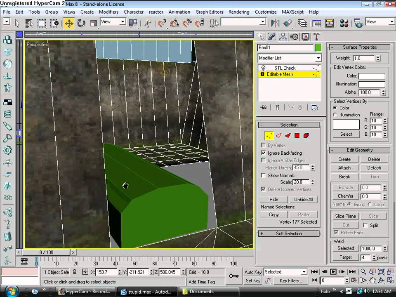This screenshot has width=396, height=297.
Task: Open Select by Name list tool
Action: (x=29, y=23)
